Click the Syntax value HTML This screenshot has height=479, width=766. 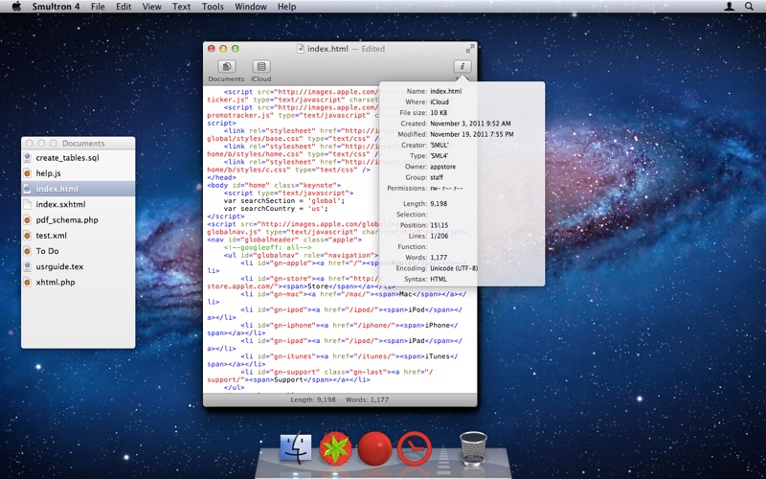click(439, 279)
